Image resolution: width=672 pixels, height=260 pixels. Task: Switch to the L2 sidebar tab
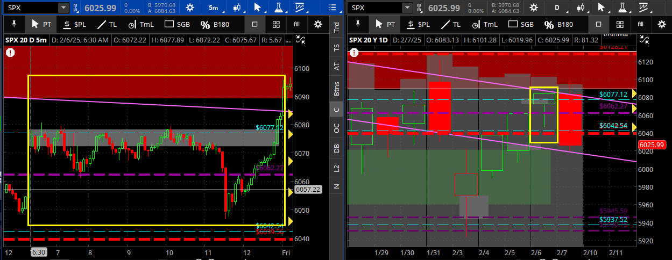(337, 168)
